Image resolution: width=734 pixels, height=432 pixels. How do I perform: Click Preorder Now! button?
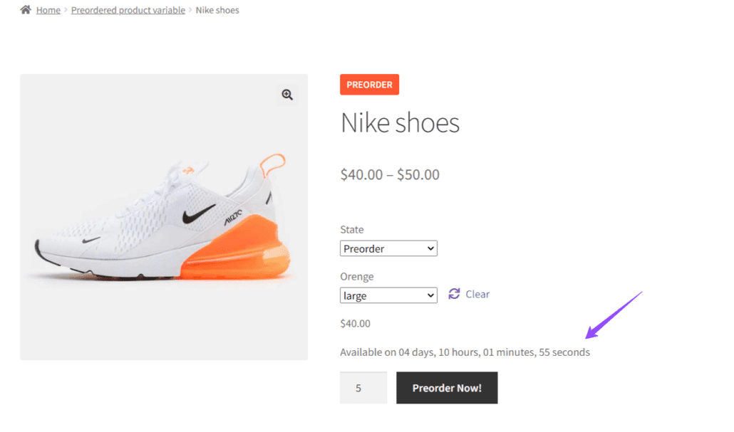(447, 388)
